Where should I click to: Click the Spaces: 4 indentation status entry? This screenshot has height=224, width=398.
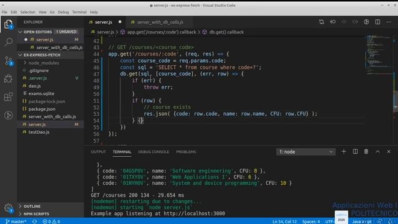[x=311, y=222]
